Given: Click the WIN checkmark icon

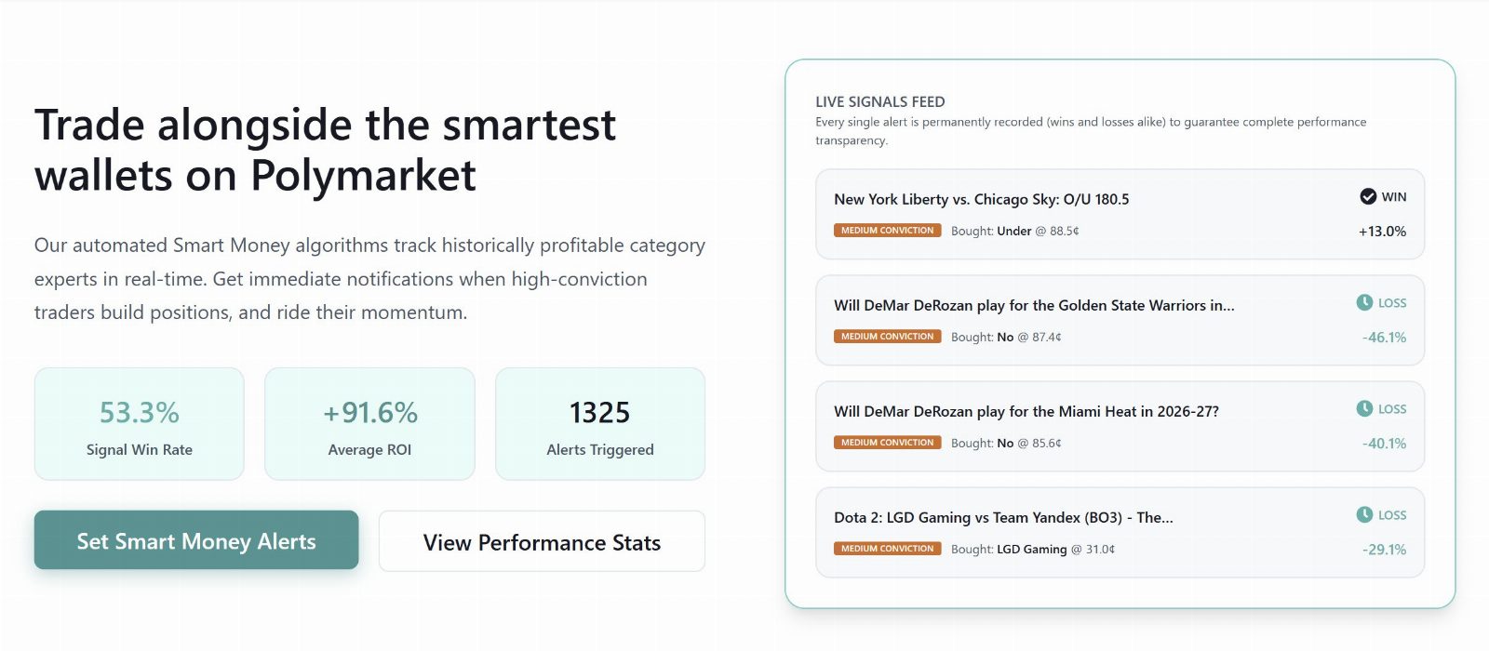Looking at the screenshot, I should click(x=1368, y=196).
